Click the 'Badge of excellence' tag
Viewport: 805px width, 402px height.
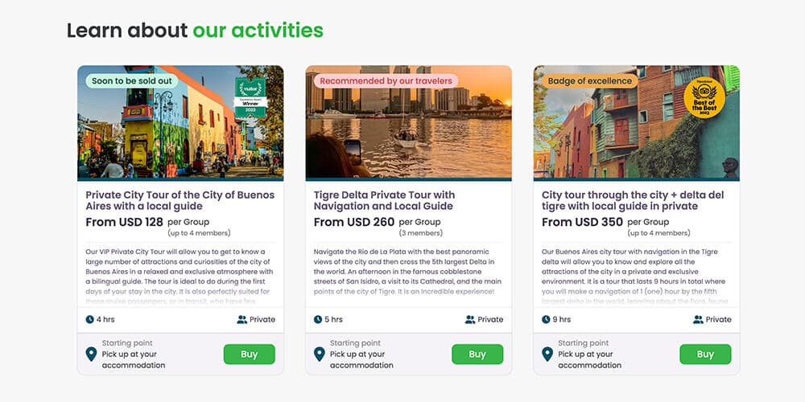(590, 81)
